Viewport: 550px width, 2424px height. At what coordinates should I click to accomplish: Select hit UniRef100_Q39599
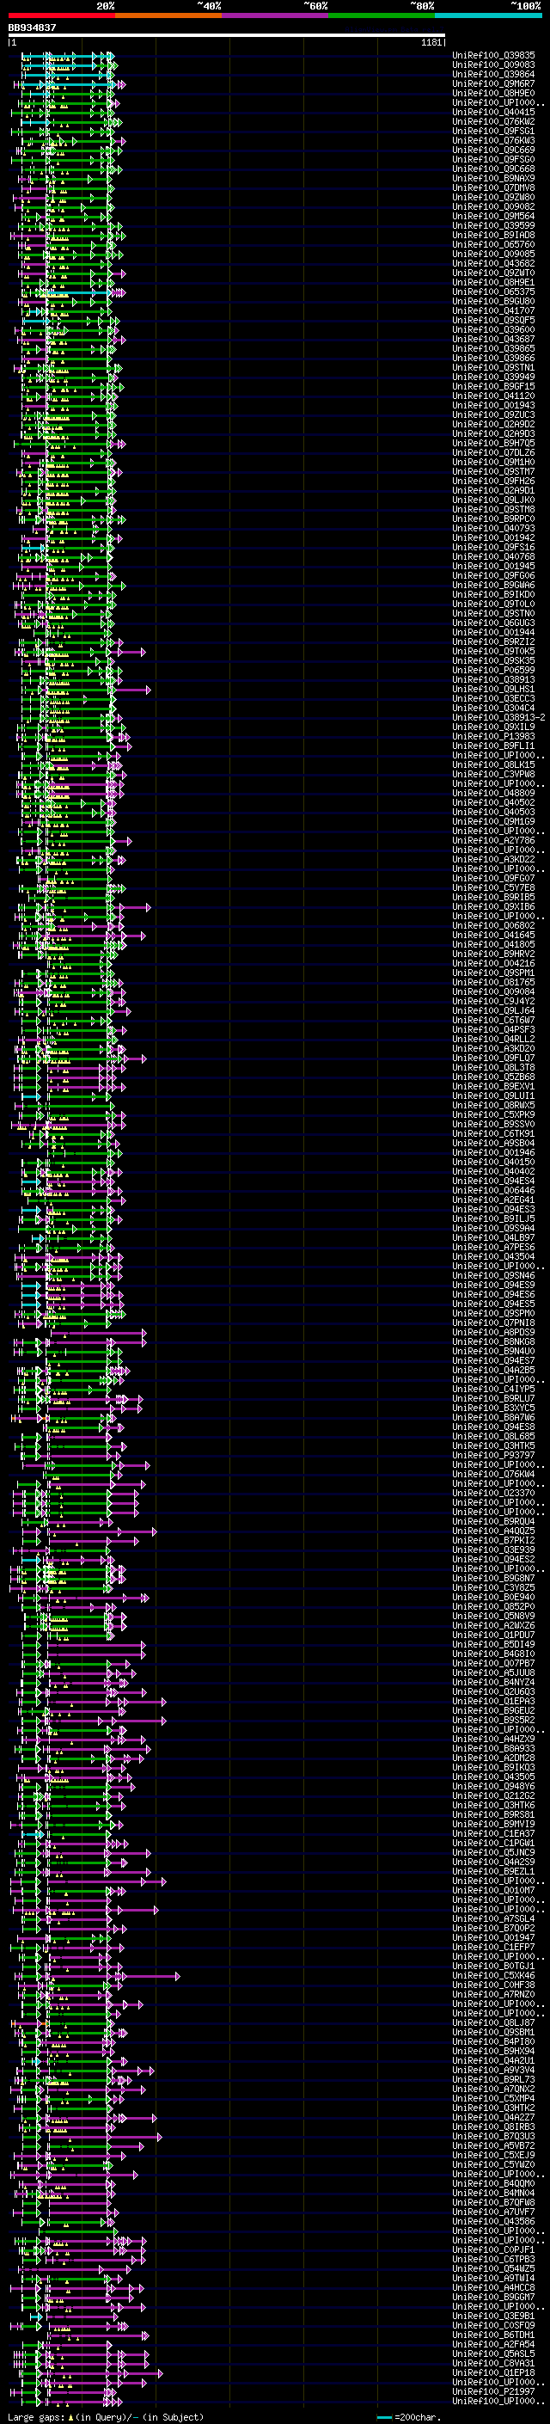pyautogui.click(x=493, y=226)
